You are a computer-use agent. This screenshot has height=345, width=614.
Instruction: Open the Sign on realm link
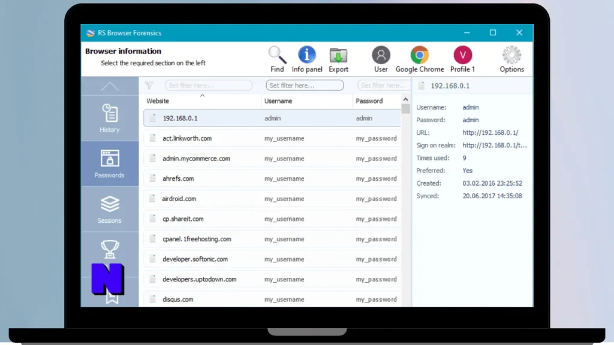point(495,145)
